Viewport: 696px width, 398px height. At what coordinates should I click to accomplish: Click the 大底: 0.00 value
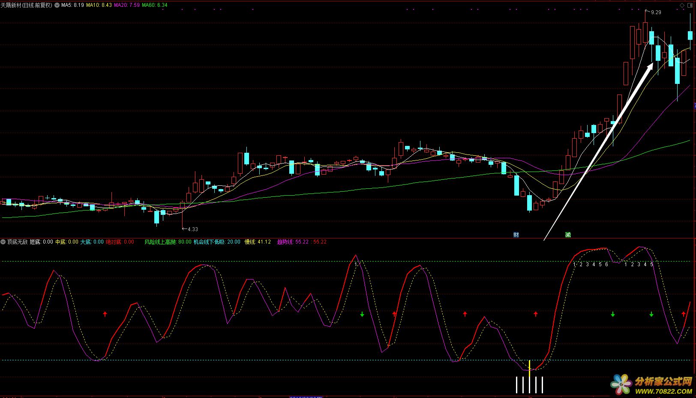pyautogui.click(x=92, y=242)
